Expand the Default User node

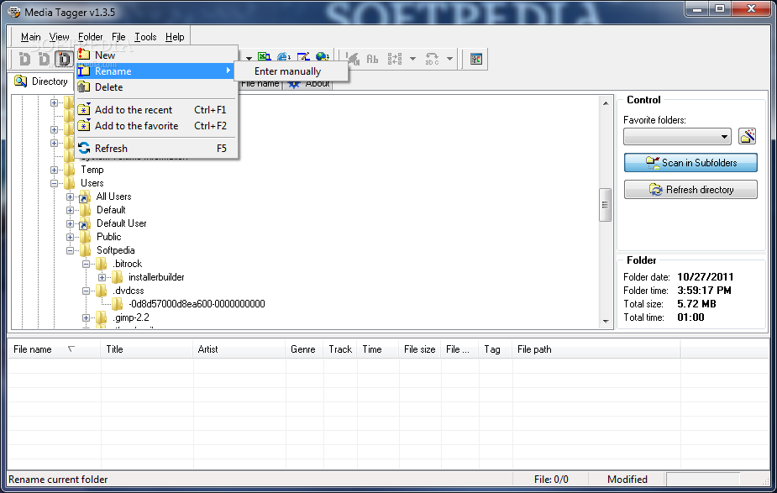click(x=70, y=223)
